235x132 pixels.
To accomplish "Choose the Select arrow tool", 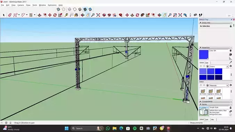I will 4,15.
